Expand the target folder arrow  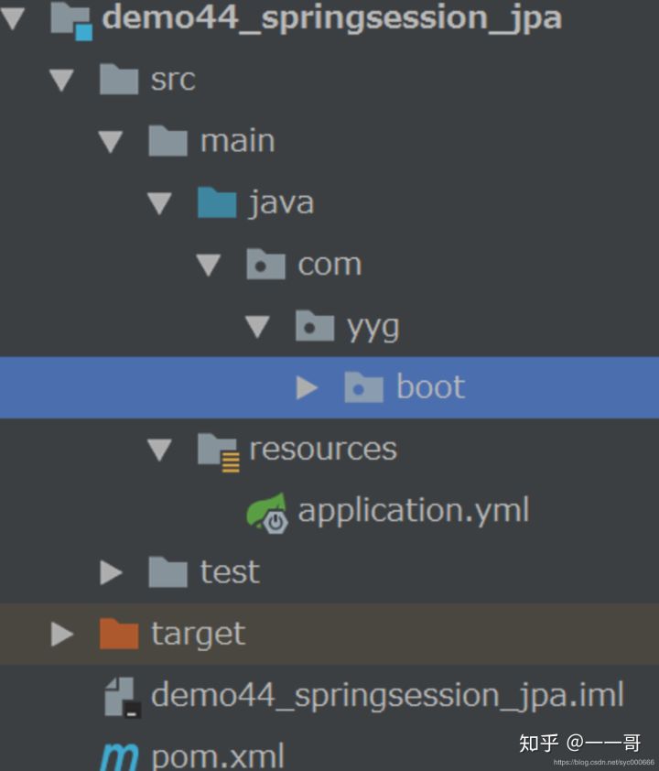pyautogui.click(x=62, y=635)
